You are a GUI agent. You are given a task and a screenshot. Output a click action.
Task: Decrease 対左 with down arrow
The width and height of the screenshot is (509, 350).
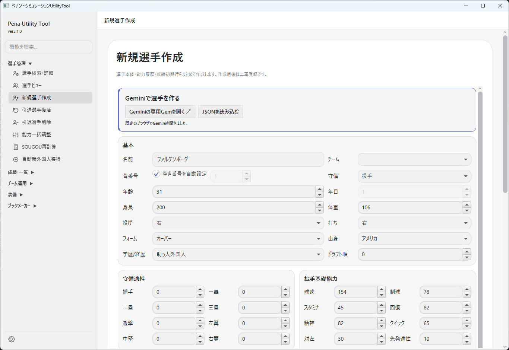pyautogui.click(x=381, y=342)
